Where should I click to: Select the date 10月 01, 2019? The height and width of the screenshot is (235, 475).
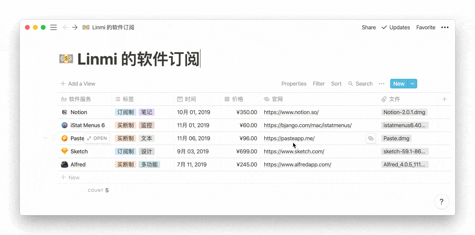click(x=194, y=113)
